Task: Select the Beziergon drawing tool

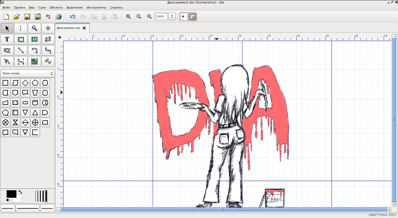Action: tap(7, 50)
